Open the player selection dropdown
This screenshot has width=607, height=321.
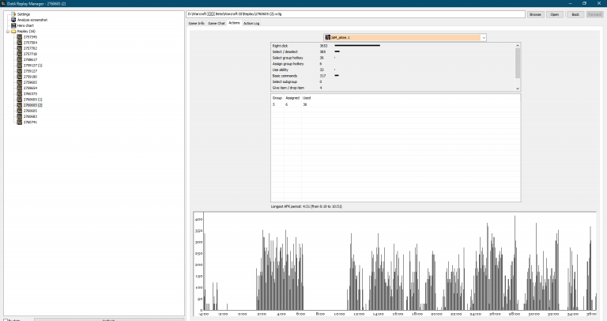point(483,37)
